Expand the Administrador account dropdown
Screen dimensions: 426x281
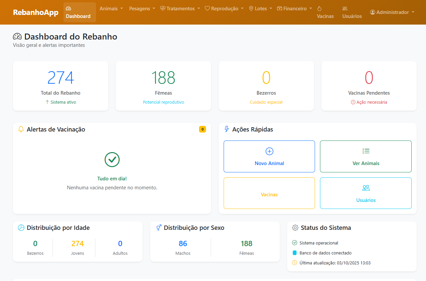[x=392, y=12]
